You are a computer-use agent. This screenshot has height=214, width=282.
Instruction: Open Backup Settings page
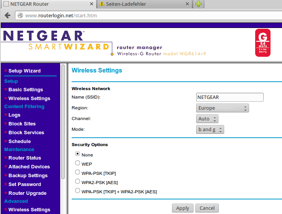pos(28,176)
